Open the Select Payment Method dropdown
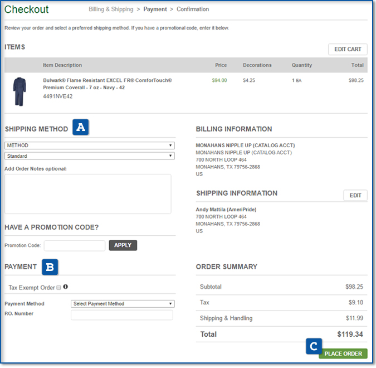 123,304
